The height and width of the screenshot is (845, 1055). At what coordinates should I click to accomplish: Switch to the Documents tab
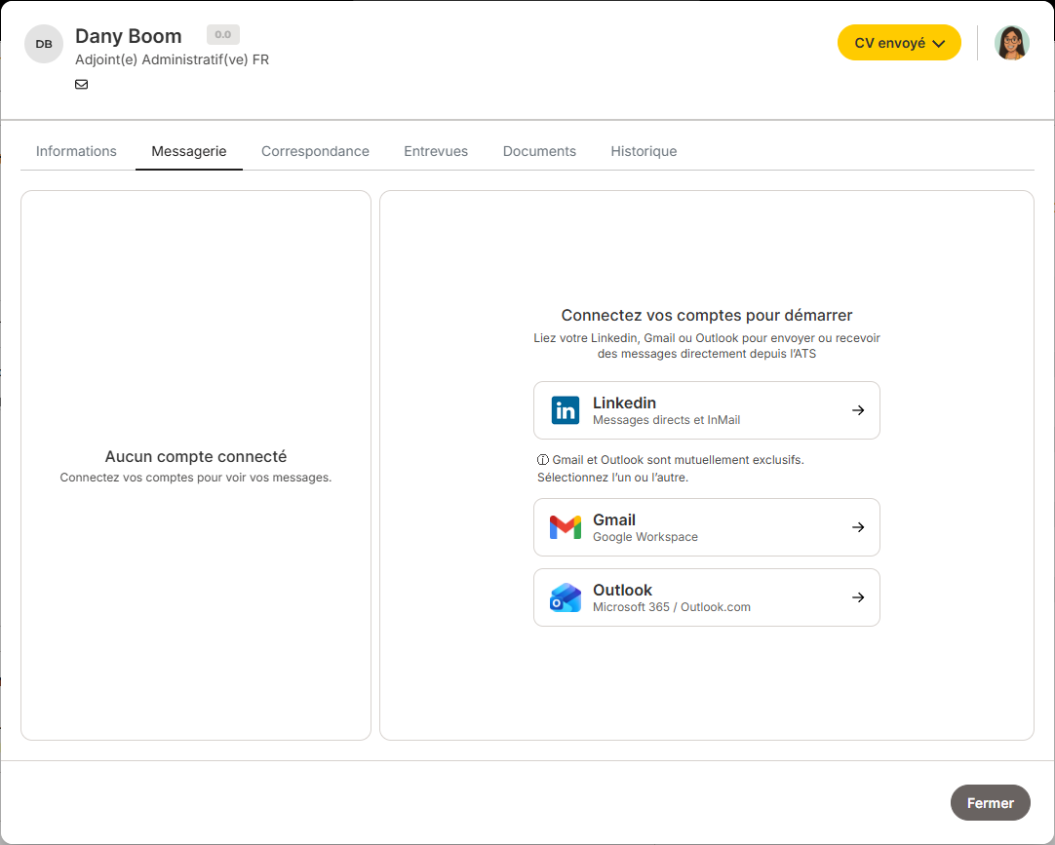click(539, 151)
